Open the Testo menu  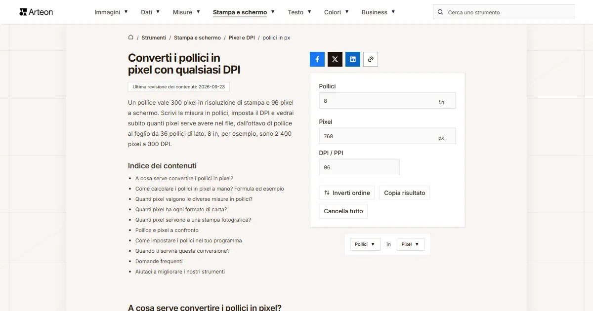299,12
